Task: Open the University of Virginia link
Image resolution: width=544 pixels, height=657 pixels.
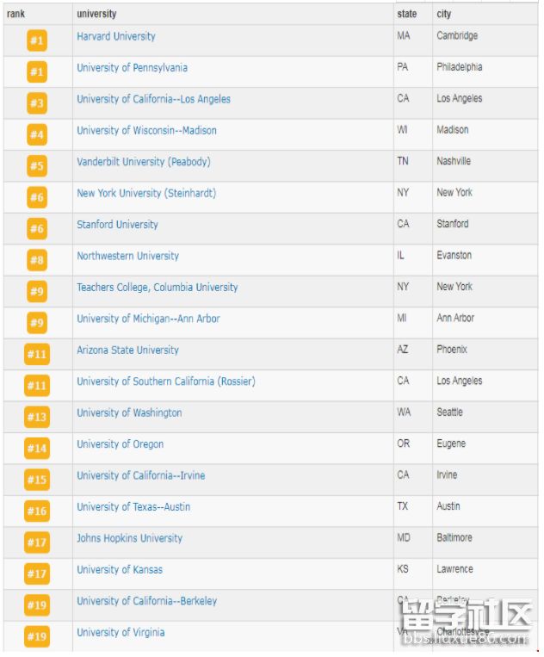Action: pyautogui.click(x=121, y=633)
